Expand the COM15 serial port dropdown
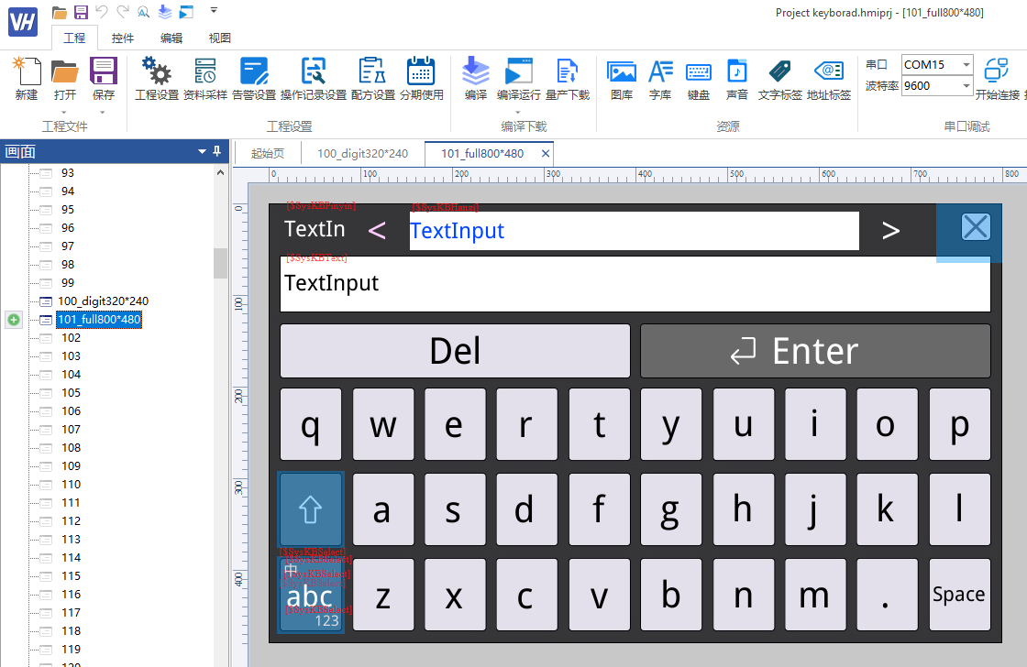The image size is (1027, 667). (x=966, y=64)
